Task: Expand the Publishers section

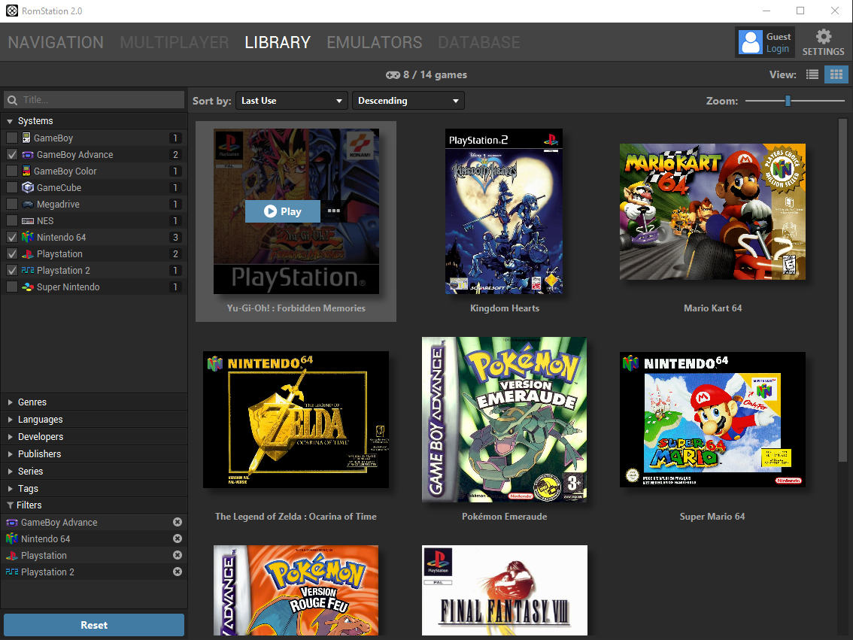Action: click(93, 454)
